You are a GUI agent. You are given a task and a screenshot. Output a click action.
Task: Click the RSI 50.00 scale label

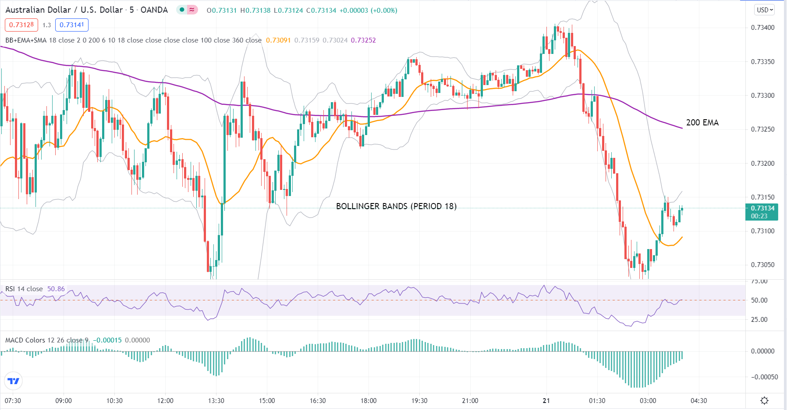pos(759,300)
